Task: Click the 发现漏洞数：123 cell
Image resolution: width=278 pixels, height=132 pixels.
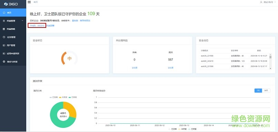Action: coord(238,61)
